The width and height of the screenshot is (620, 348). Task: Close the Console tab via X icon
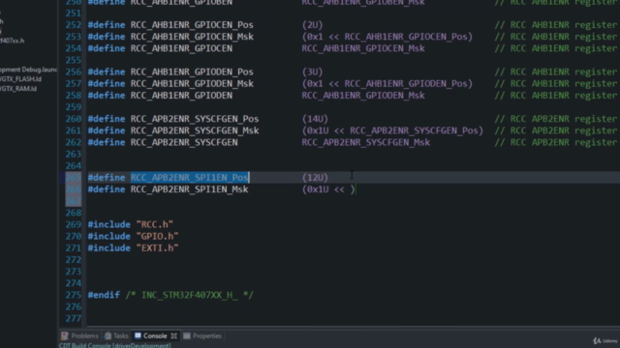point(174,336)
